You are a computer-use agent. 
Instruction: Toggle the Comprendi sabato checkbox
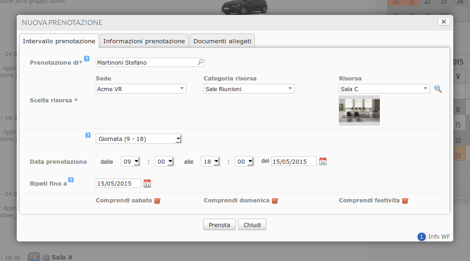coord(157,201)
